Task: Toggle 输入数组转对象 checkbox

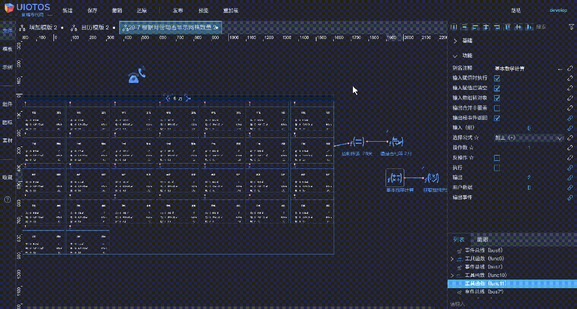Action: coord(497,98)
